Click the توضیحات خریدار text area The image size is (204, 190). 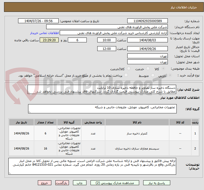coord(92,166)
